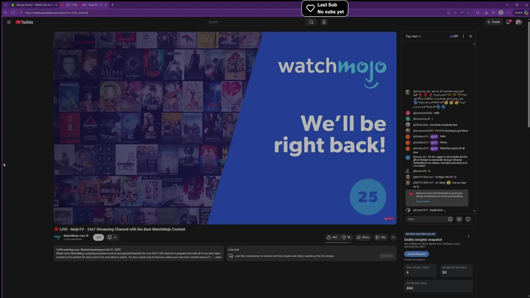Screen dimensions: 530x298
Task: Click the Open panel button in Live chat
Action: click(386, 256)
